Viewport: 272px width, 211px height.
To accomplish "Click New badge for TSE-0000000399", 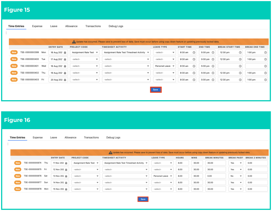I will tap(14, 52).
